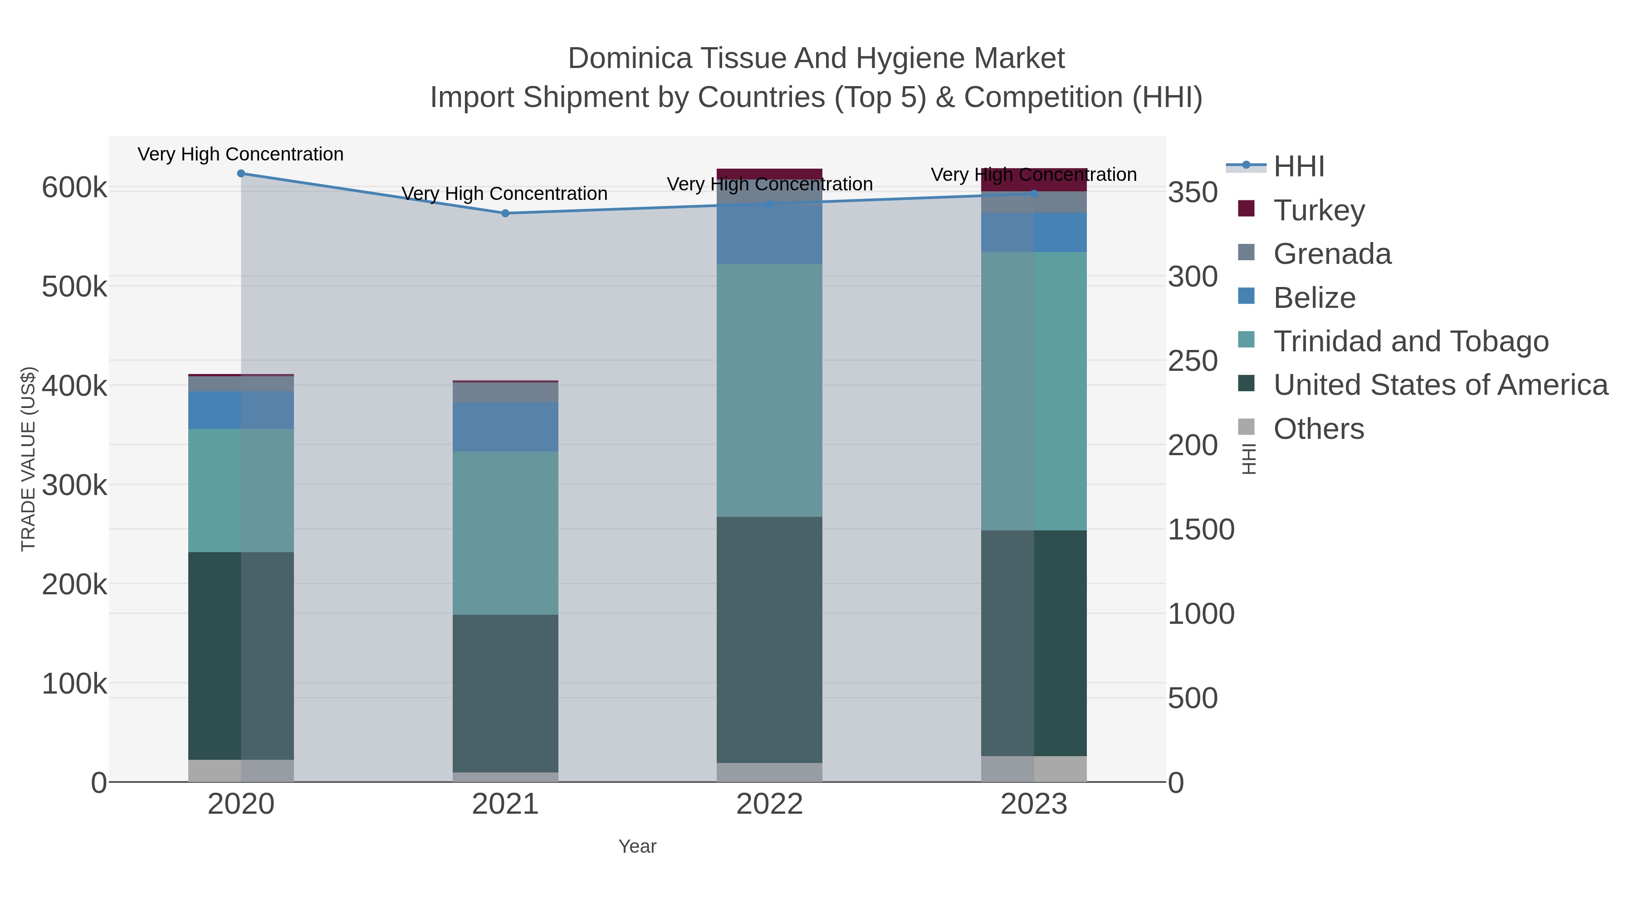Viewport: 1633px width, 918px height.
Task: Click the 2023 Trinidad and Tobago bar segment
Action: pos(1034,391)
